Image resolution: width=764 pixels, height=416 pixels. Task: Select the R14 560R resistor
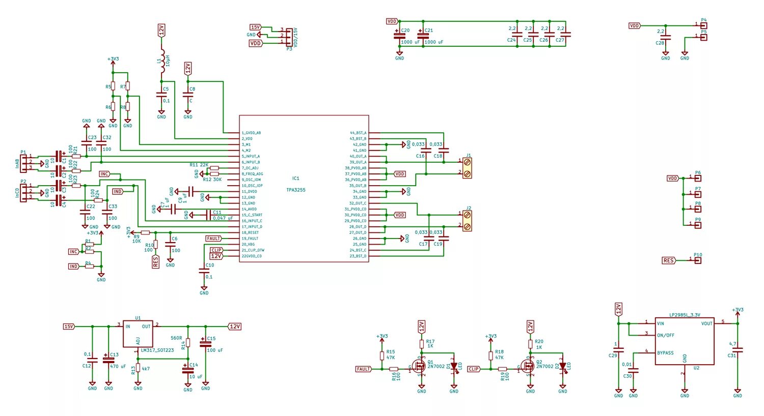tap(188, 342)
